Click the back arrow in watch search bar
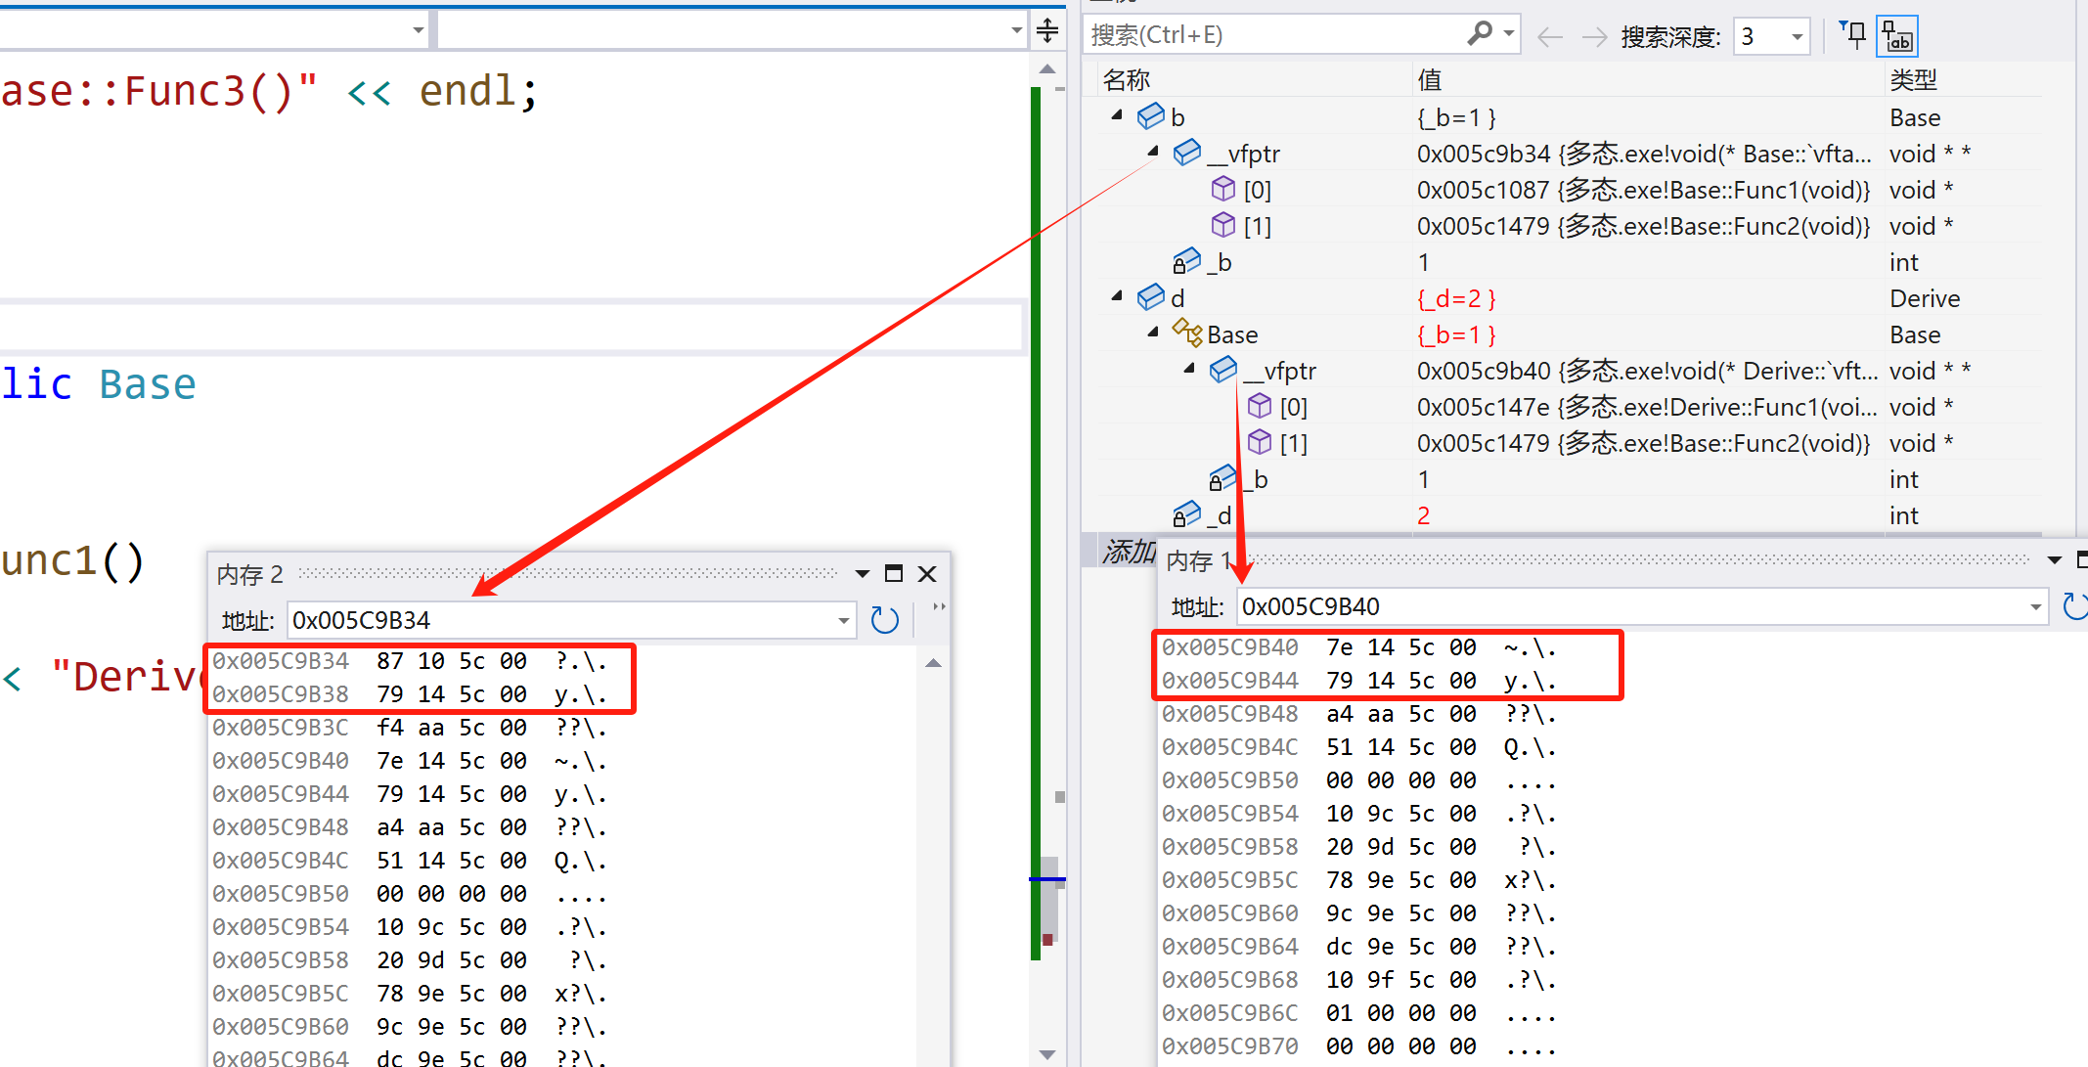 click(x=1549, y=37)
